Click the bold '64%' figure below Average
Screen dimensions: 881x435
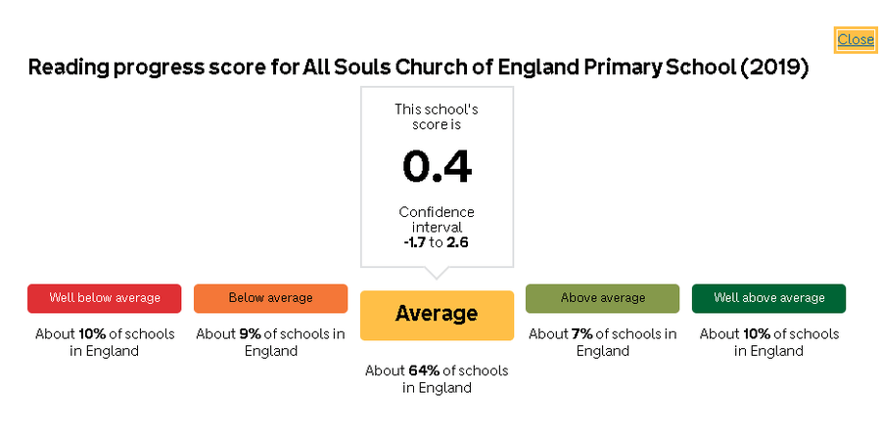424,371
